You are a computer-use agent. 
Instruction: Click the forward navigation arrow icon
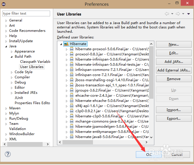(178, 14)
